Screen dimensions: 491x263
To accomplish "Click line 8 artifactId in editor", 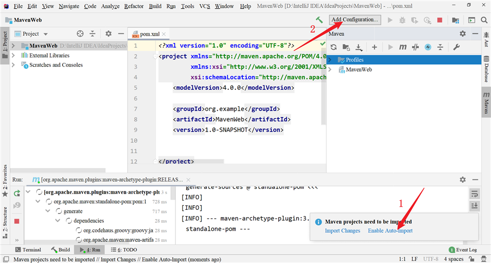I will (x=232, y=119).
